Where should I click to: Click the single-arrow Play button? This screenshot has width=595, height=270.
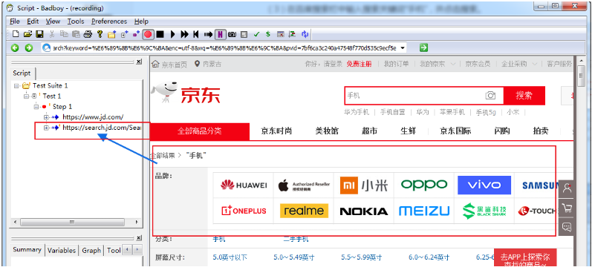[172, 34]
